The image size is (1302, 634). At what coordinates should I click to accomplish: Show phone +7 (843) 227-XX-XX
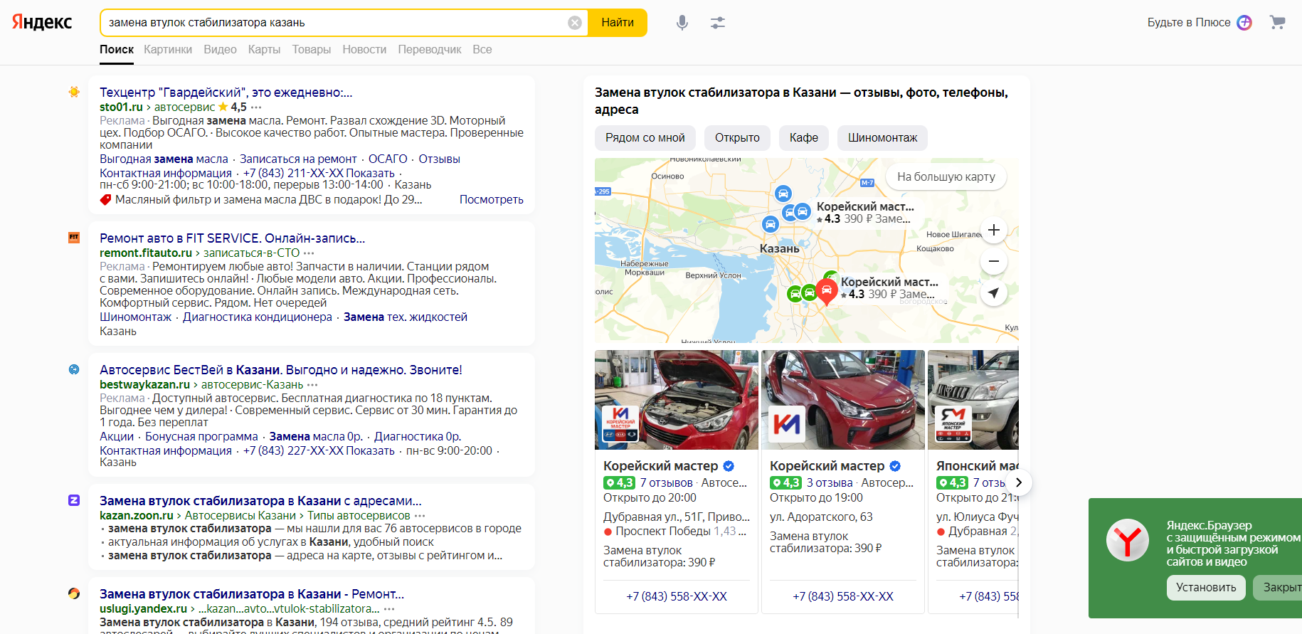(319, 451)
